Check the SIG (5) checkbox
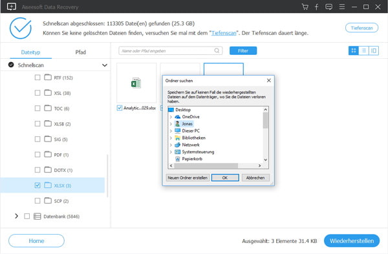This screenshot has width=388, height=254. click(38, 139)
